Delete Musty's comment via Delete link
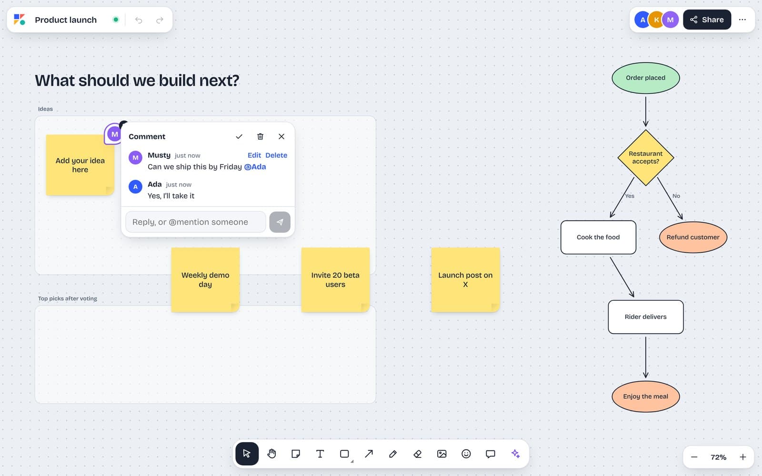The height and width of the screenshot is (476, 762). tap(276, 155)
